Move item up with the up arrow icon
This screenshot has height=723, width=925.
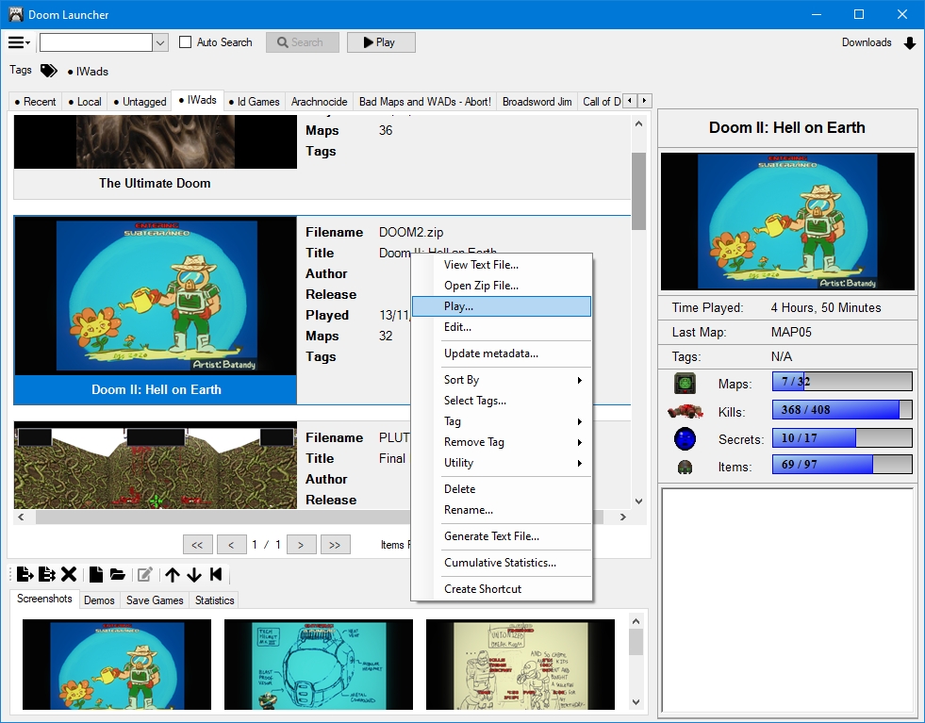tap(172, 574)
